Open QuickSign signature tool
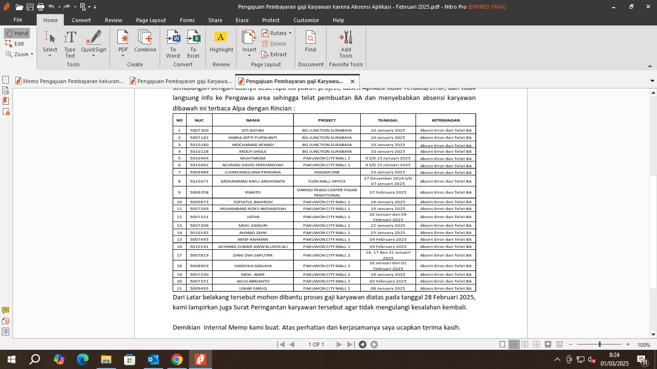This screenshot has width=657, height=369. click(94, 40)
